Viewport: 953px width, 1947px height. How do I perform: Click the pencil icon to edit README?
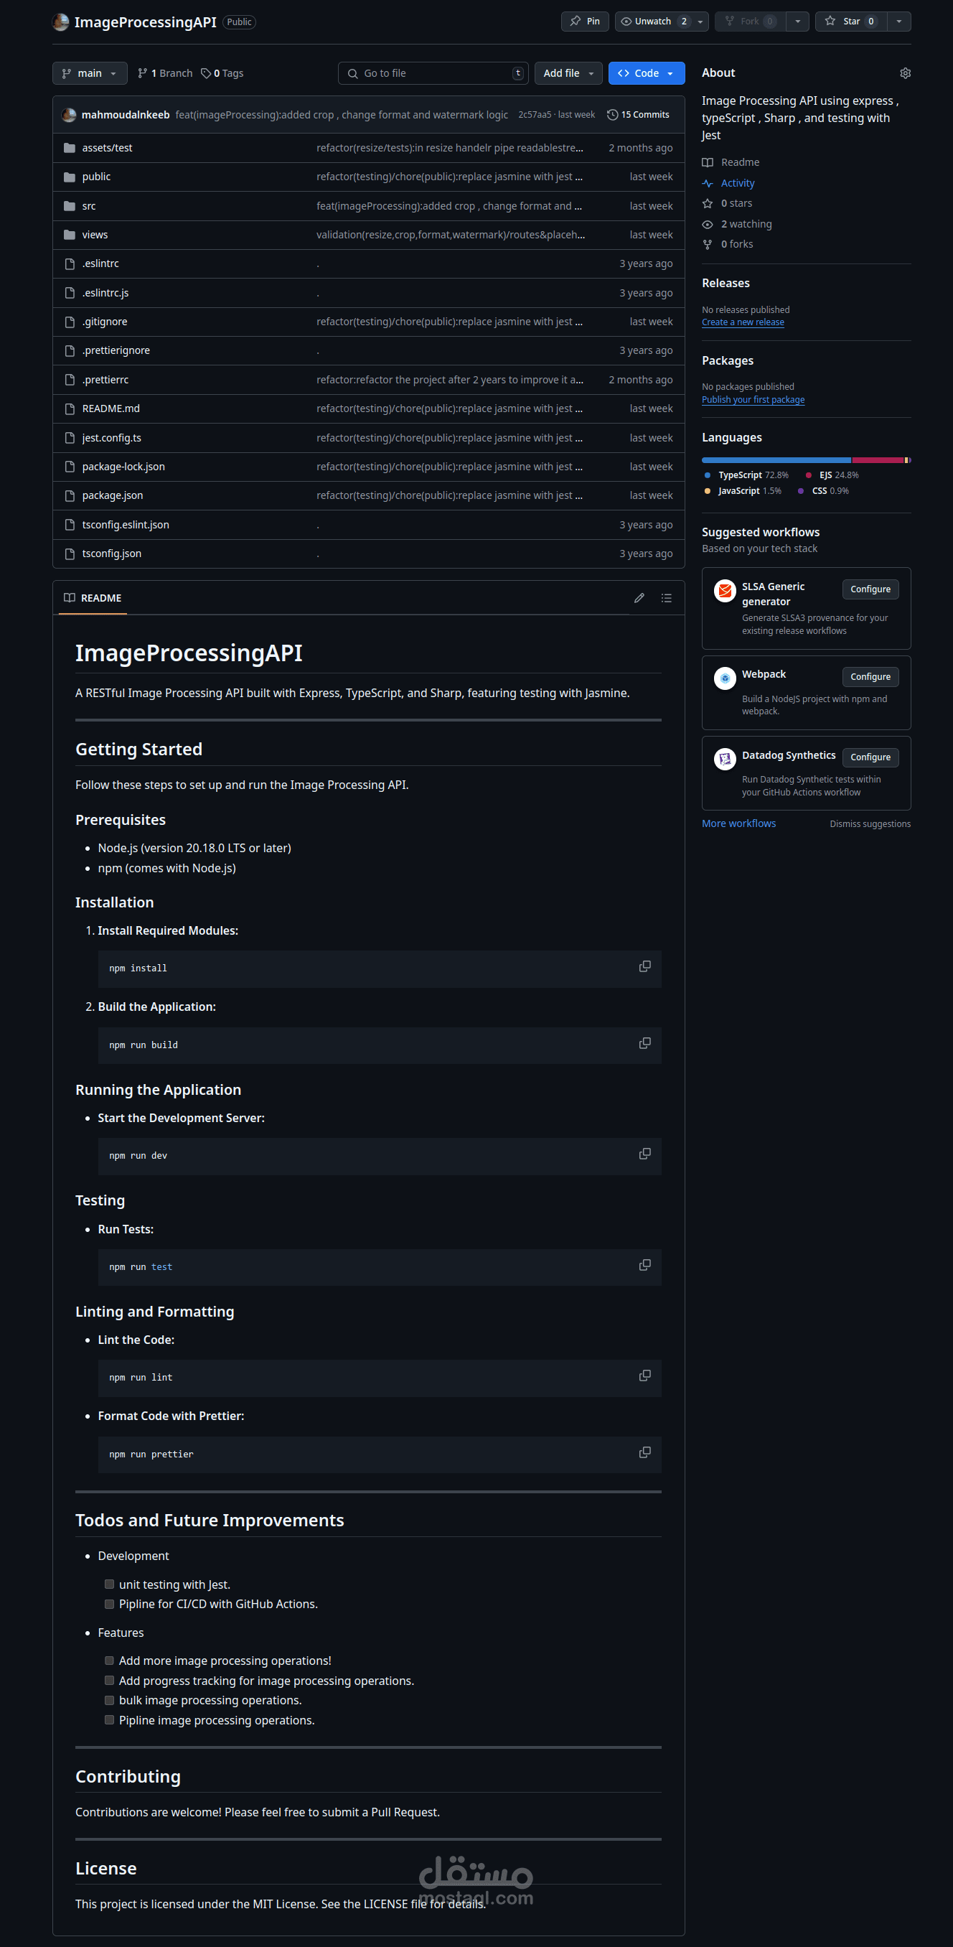point(639,598)
